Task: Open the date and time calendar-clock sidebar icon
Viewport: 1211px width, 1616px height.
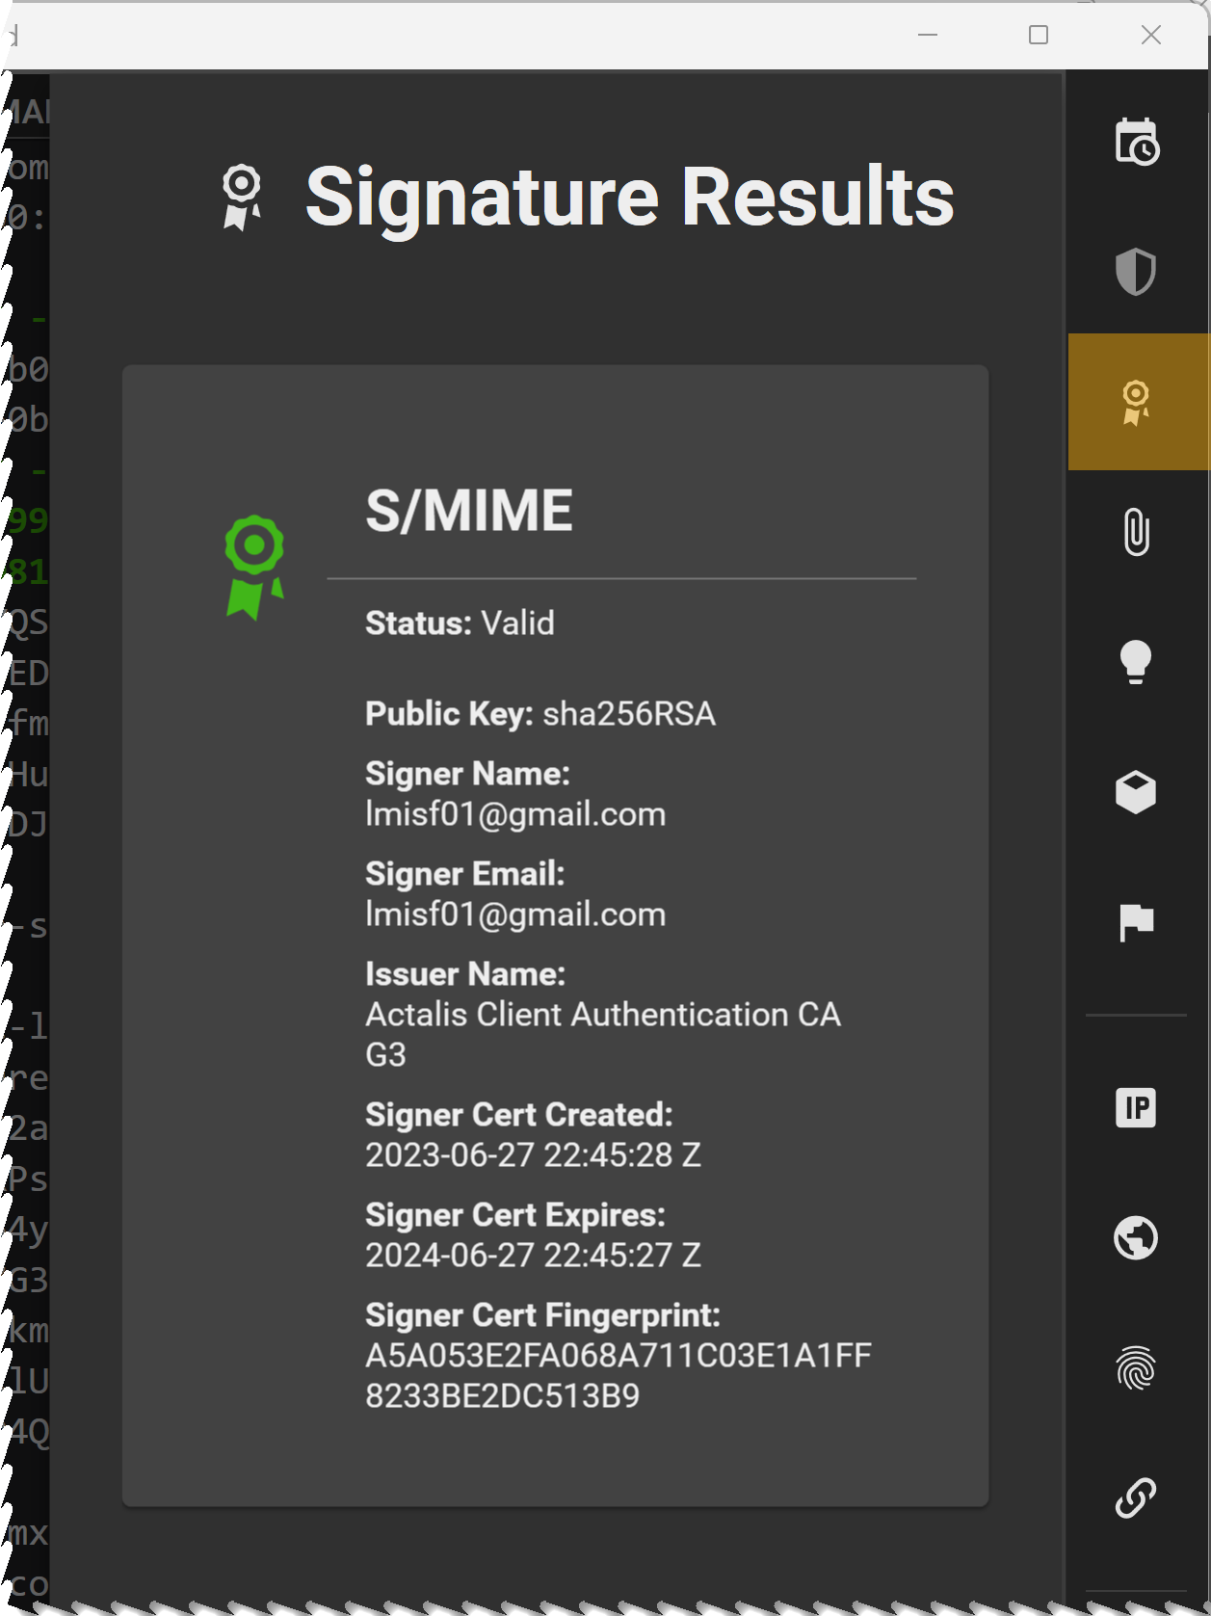Action: point(1137,143)
